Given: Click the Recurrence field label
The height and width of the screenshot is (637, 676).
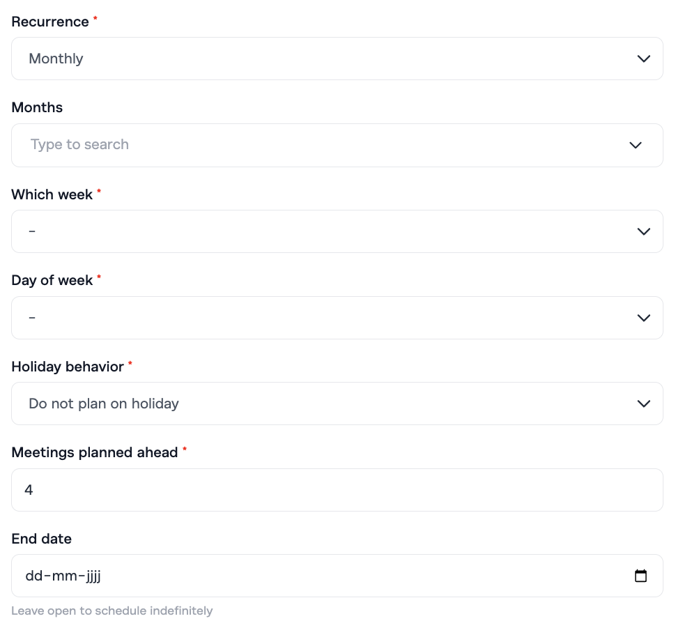Looking at the screenshot, I should pos(50,22).
